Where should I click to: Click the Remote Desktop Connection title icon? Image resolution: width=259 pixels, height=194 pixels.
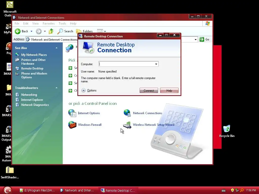[81, 36]
